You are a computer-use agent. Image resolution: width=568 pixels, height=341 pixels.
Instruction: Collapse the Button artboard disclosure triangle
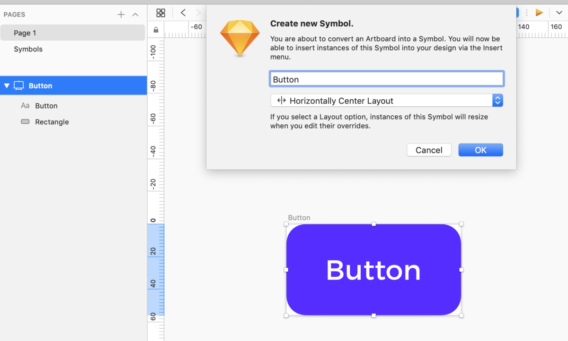pos(7,85)
